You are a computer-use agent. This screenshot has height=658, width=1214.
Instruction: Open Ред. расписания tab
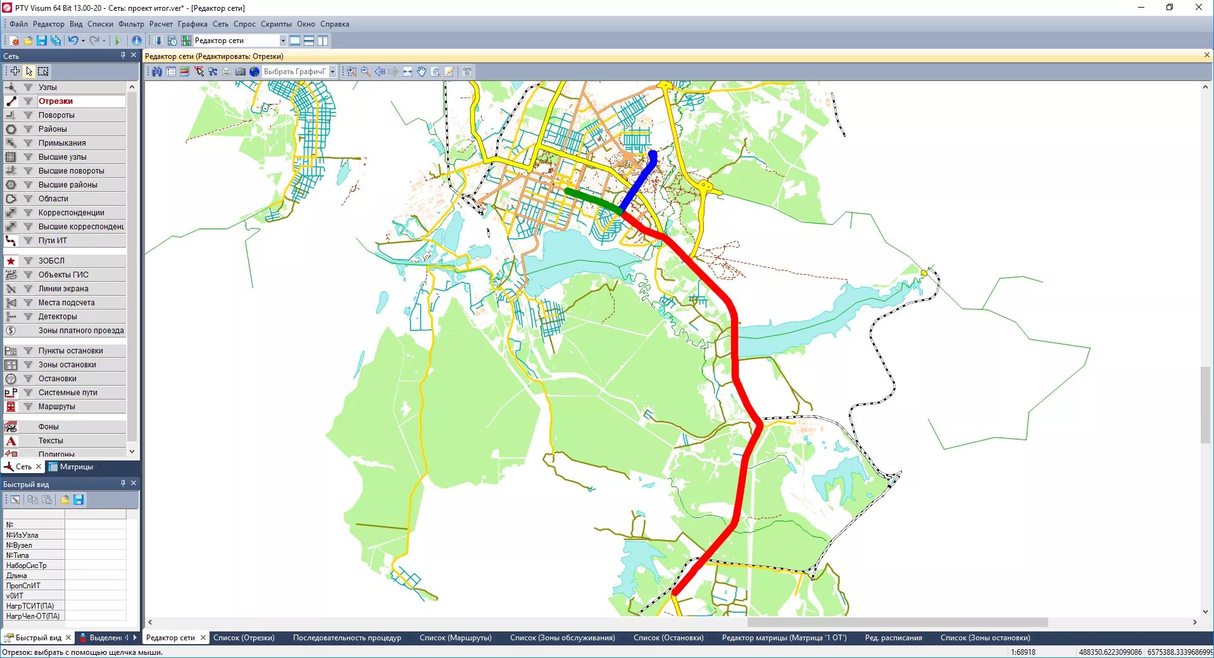point(893,638)
